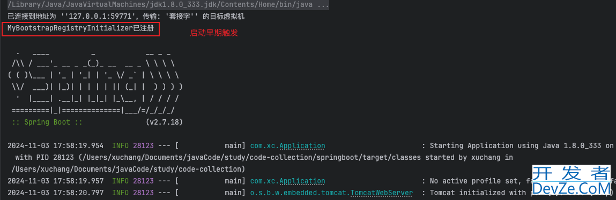Click the Java command path line

pyautogui.click(x=168, y=5)
